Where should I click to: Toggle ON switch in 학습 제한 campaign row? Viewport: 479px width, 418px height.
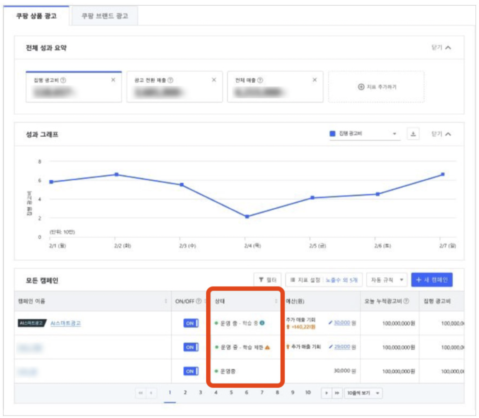coord(191,347)
